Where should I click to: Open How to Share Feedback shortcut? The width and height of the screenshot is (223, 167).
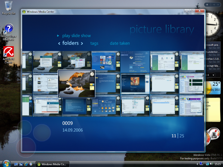click(x=8, y=32)
